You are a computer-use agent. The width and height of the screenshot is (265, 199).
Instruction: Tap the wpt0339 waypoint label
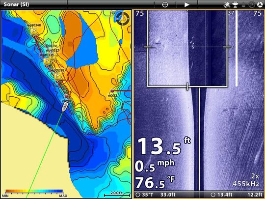47,55
